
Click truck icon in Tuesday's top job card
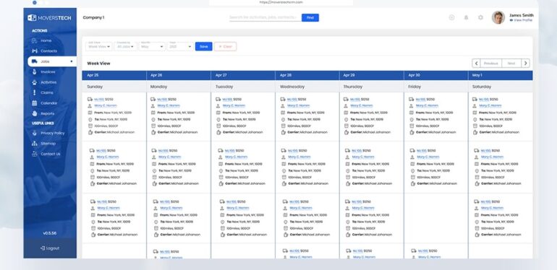pos(218,100)
